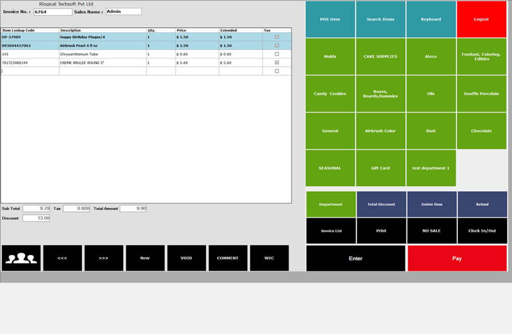Open the CAKE SUPPLIES department tile
Viewport: 512px width, 334px height.
381,56
